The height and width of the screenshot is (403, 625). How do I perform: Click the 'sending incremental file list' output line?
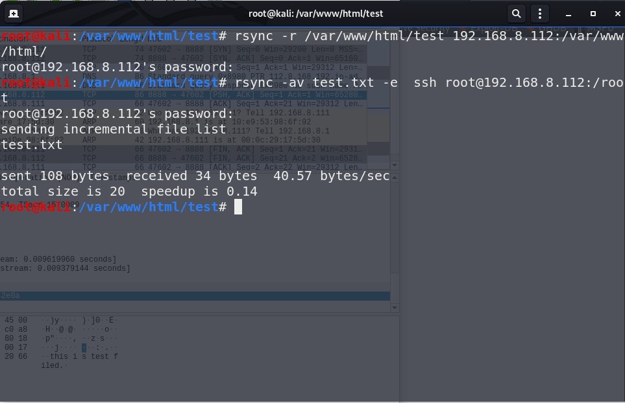click(114, 129)
